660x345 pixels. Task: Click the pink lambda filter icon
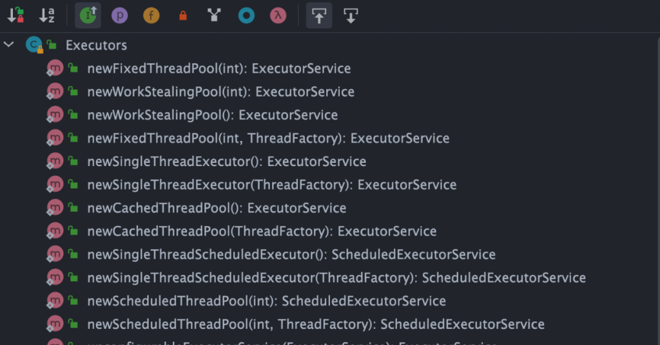[277, 15]
